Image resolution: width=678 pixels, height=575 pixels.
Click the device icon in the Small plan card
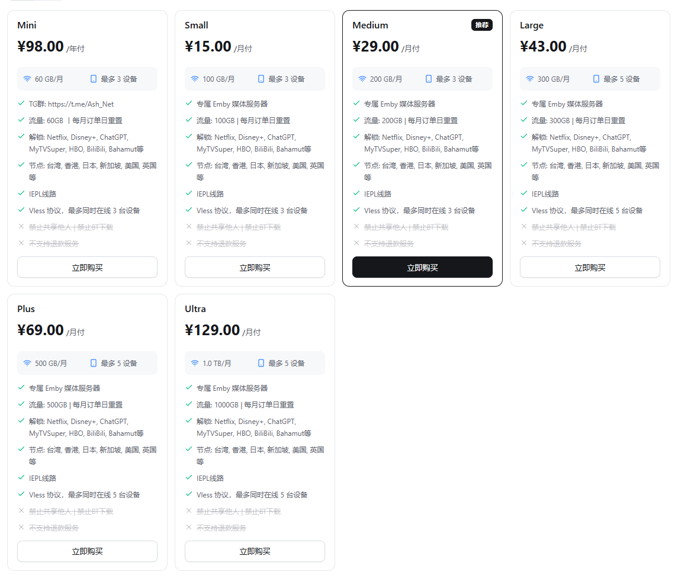261,79
